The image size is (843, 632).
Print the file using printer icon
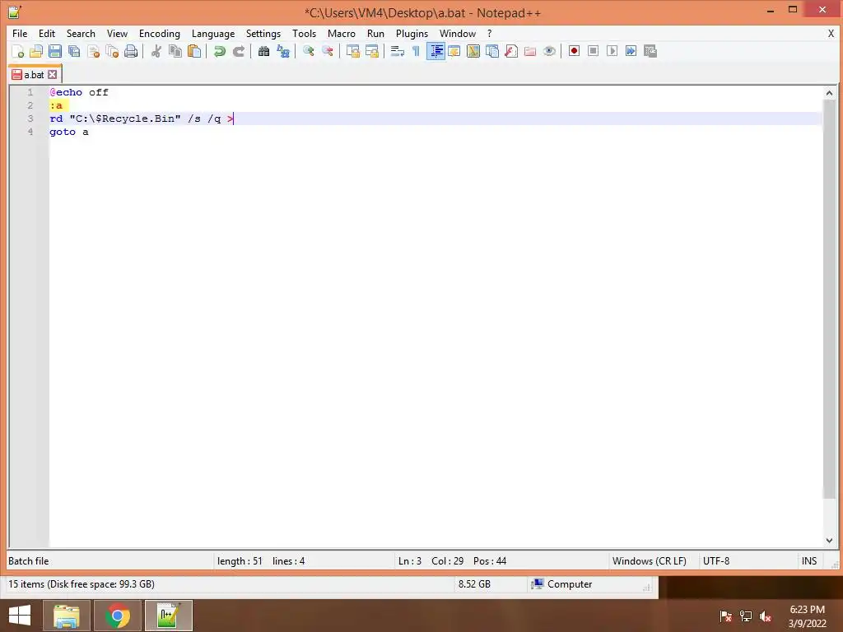point(131,51)
